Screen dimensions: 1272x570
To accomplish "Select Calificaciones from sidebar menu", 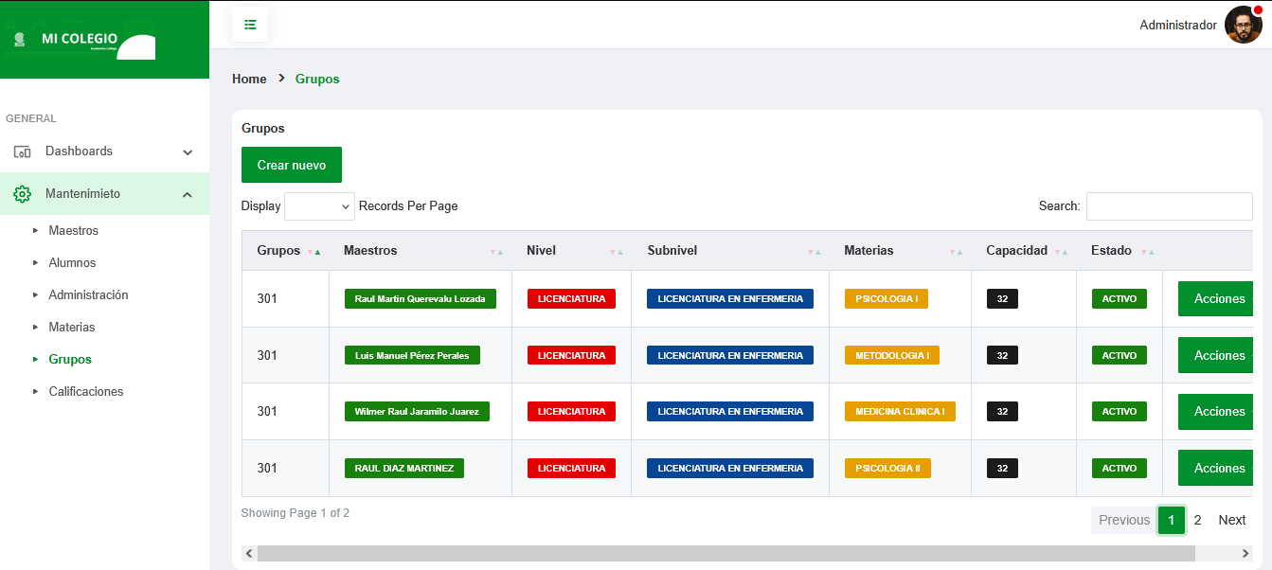I will point(85,392).
